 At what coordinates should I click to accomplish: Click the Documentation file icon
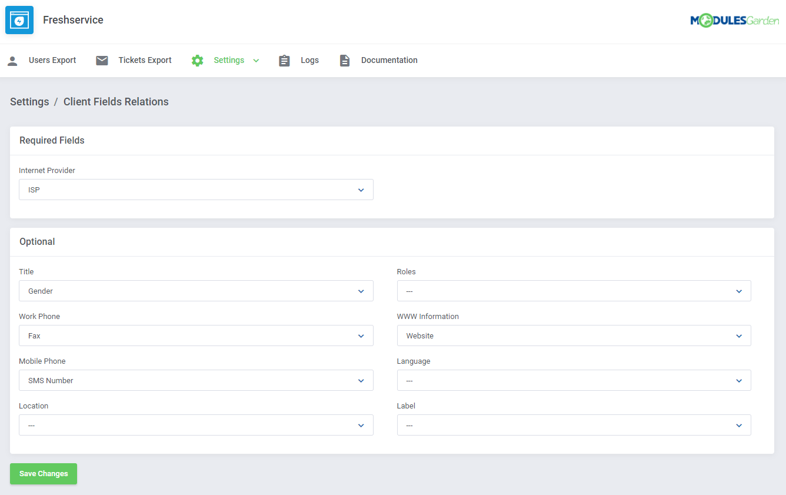345,61
